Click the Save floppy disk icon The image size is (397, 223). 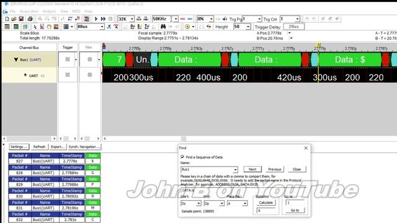21,19
